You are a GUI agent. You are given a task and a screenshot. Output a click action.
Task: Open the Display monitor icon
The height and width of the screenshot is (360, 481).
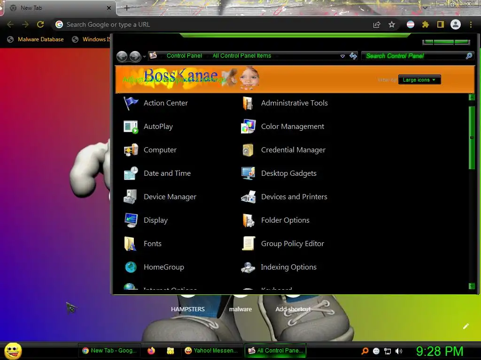(x=131, y=220)
